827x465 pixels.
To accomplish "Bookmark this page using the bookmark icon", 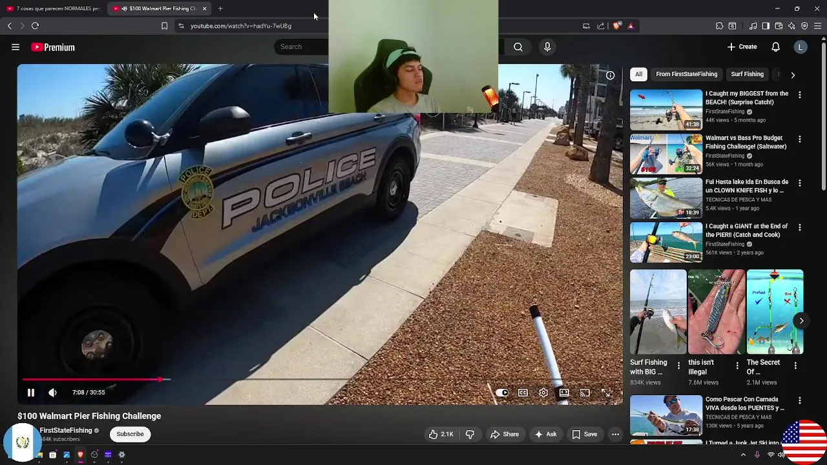I will pyautogui.click(x=164, y=26).
